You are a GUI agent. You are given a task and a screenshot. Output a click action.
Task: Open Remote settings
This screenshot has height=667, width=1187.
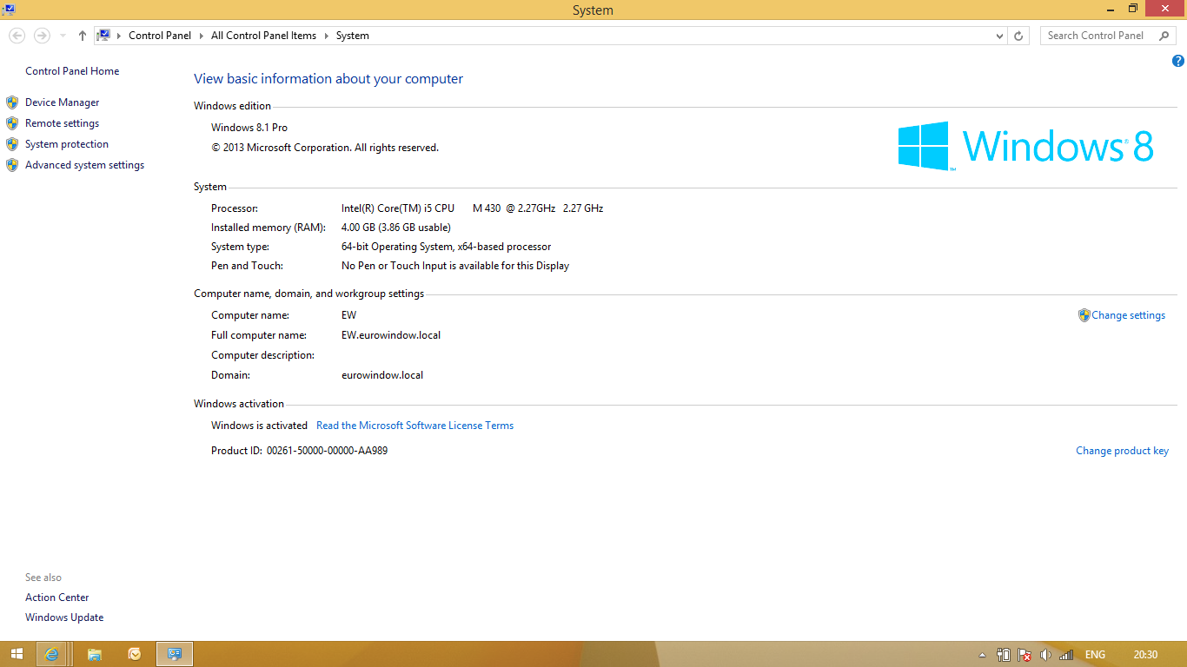(x=62, y=123)
